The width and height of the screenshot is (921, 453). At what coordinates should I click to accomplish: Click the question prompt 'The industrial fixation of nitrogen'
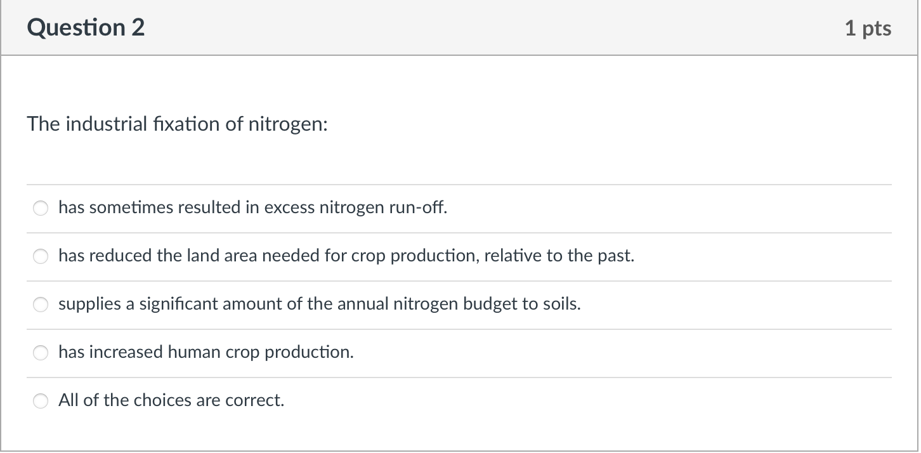click(x=176, y=124)
